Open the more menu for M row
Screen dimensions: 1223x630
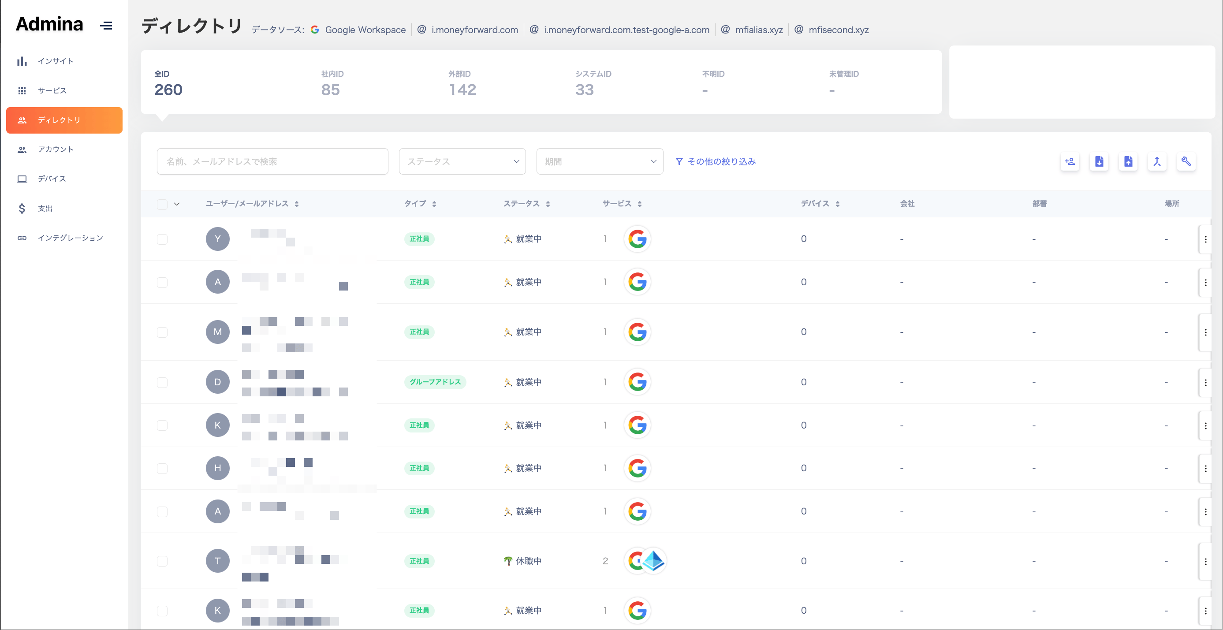(1205, 332)
